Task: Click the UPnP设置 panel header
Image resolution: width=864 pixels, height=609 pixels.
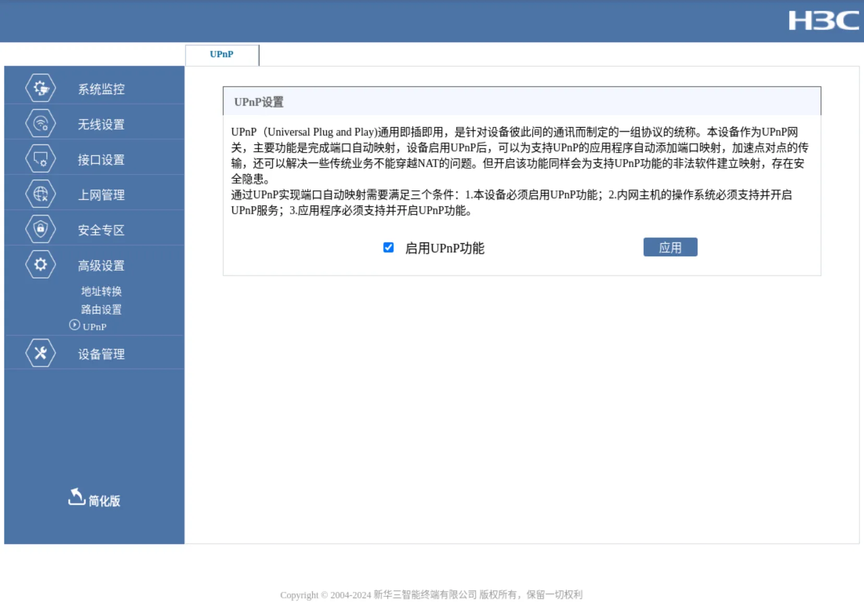Action: coord(521,101)
